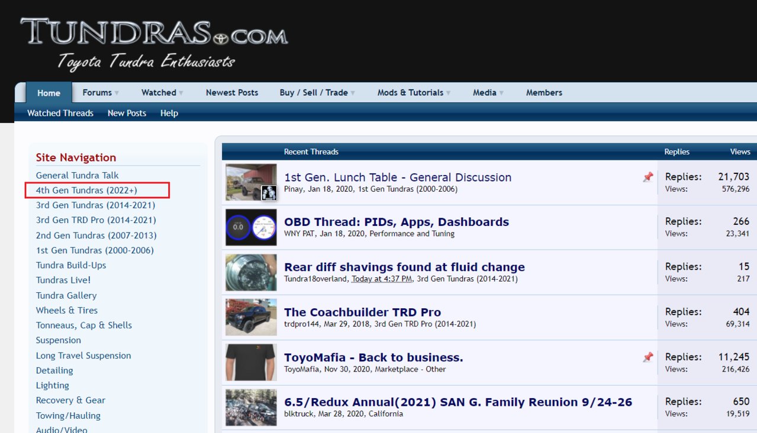This screenshot has height=433, width=757.
Task: Open 4th Gen Tundras (2022+) in Site Navigation
Action: pos(86,190)
